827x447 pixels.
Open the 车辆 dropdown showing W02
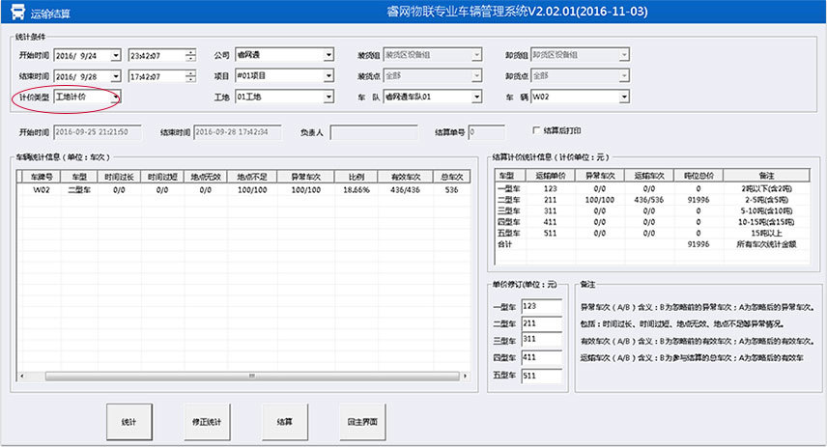click(624, 97)
